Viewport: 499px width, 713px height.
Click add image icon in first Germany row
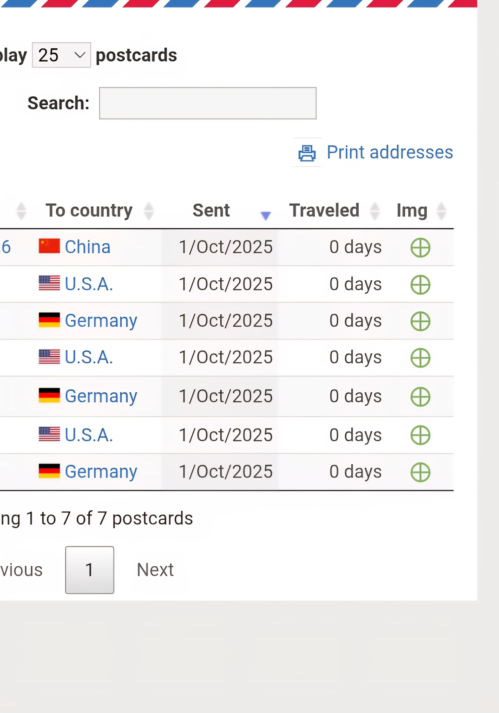(420, 321)
